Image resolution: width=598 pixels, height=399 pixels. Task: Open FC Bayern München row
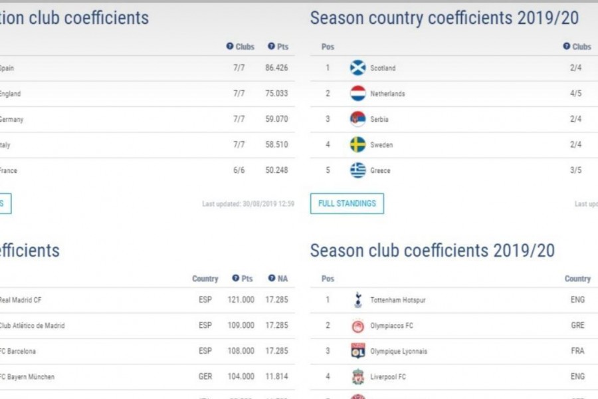[148, 377]
